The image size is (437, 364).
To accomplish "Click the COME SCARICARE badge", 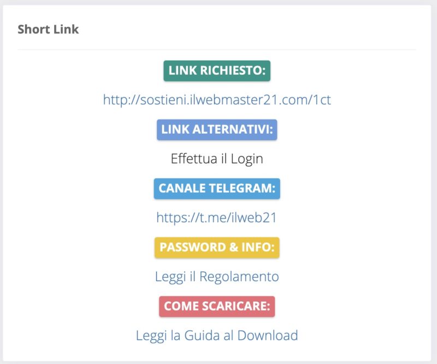I will (217, 306).
